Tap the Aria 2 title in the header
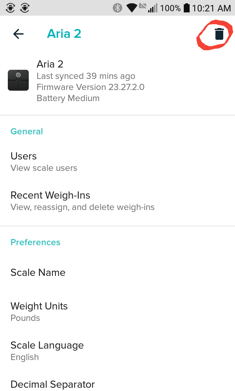235x391 pixels. point(64,34)
